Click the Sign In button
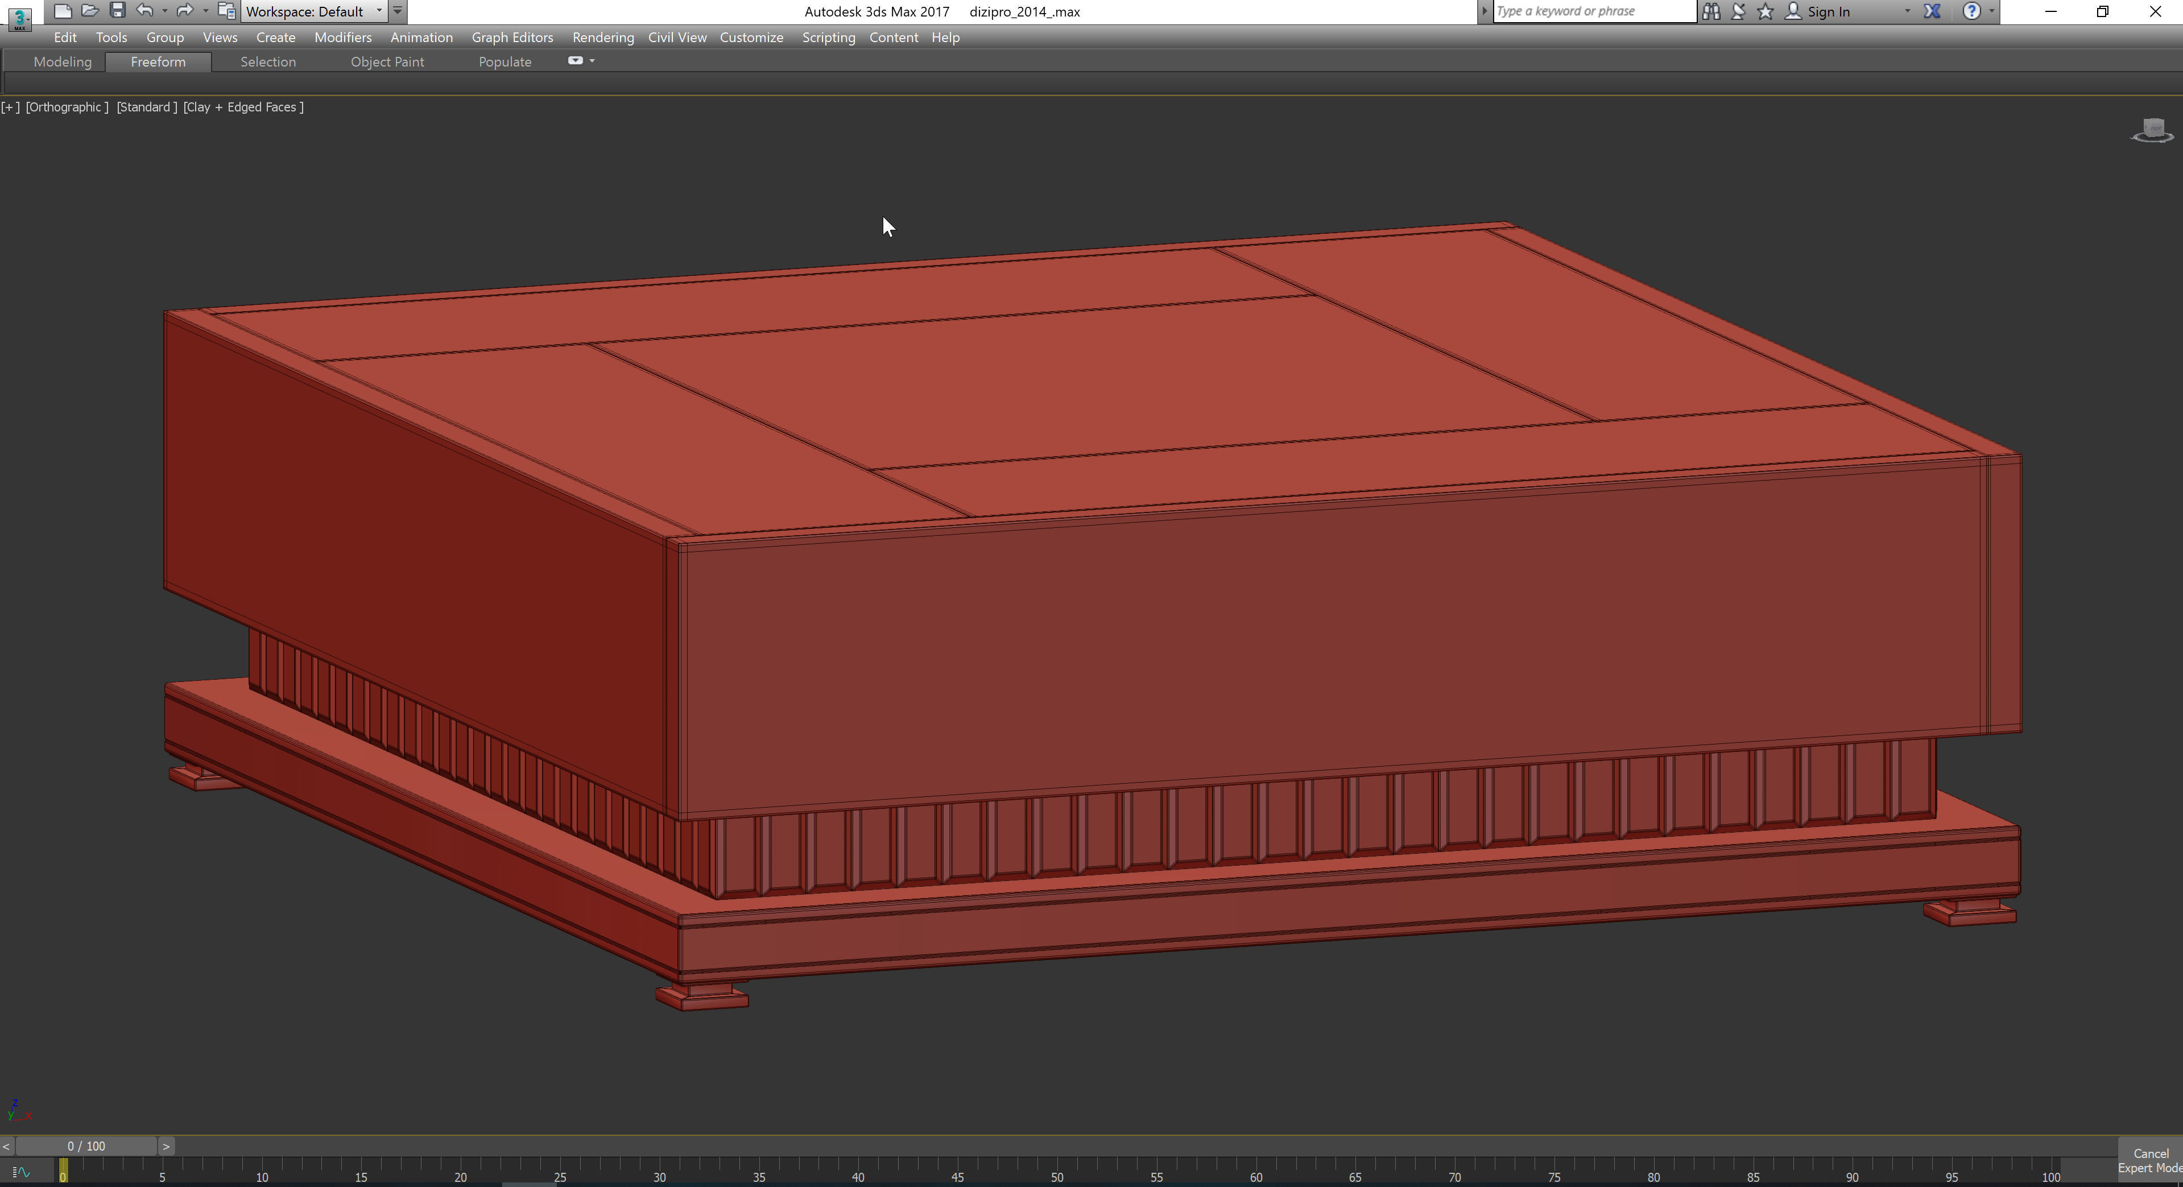This screenshot has height=1187, width=2183. click(1818, 11)
